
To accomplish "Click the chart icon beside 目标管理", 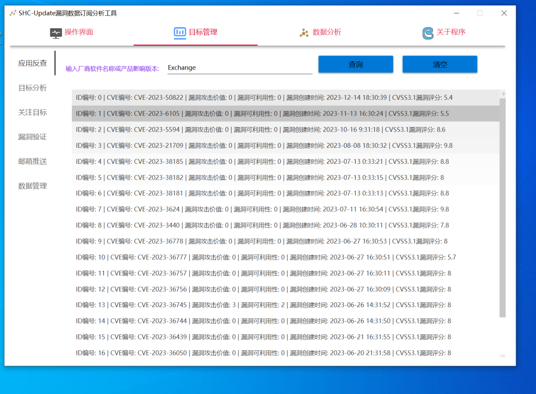I will click(x=180, y=32).
